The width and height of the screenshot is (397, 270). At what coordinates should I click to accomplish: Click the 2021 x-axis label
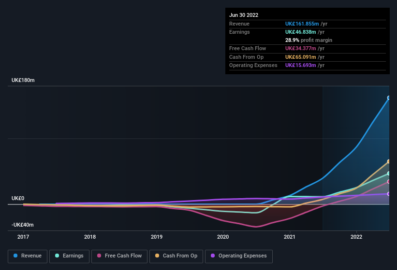[290, 237]
